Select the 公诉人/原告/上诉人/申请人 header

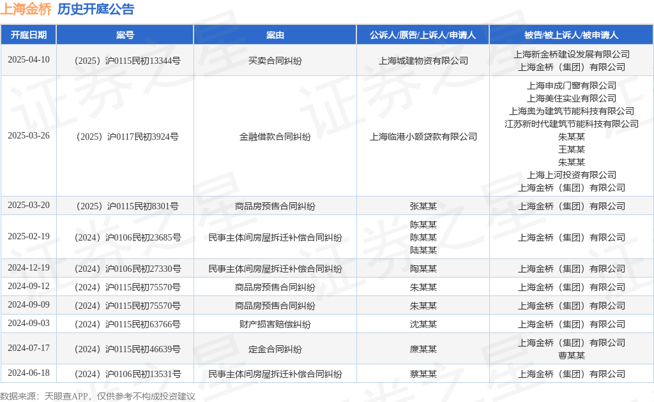point(423,35)
